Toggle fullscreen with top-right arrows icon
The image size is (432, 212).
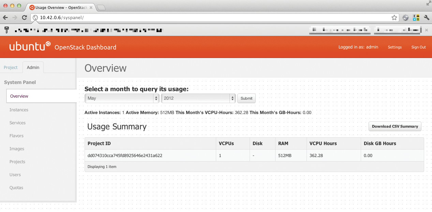428,3
